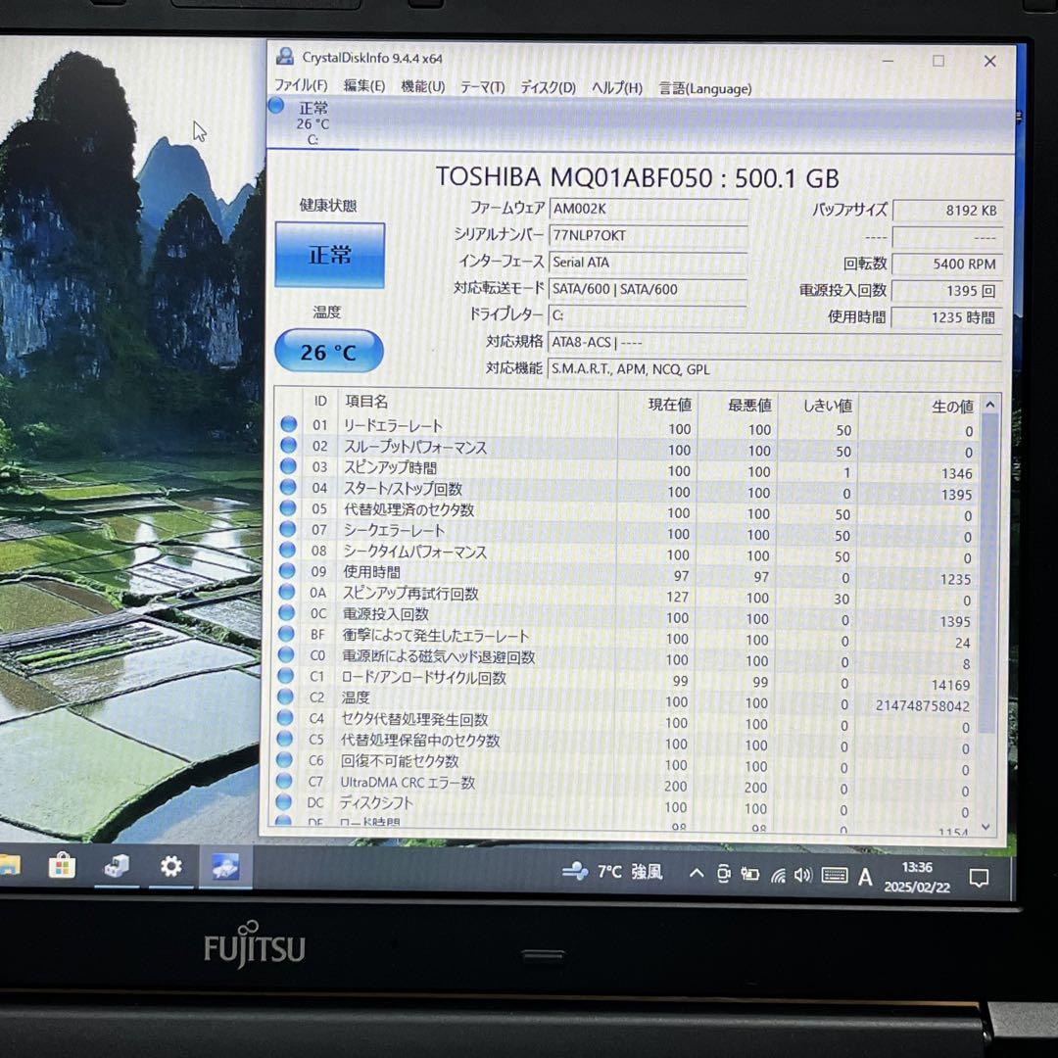This screenshot has height=1058, width=1058.
Task: Open the 編集(E) menu
Action: click(364, 85)
